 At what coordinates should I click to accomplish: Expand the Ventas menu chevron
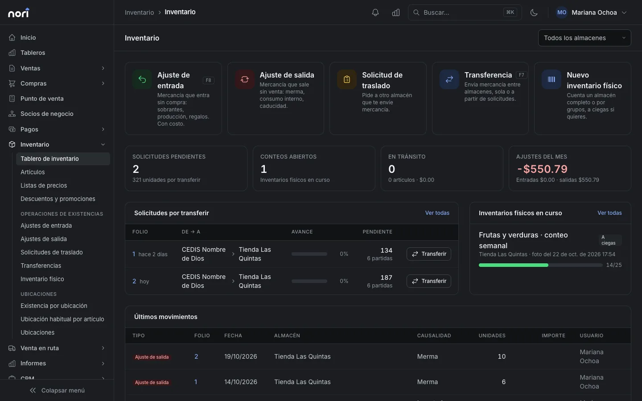pyautogui.click(x=103, y=68)
